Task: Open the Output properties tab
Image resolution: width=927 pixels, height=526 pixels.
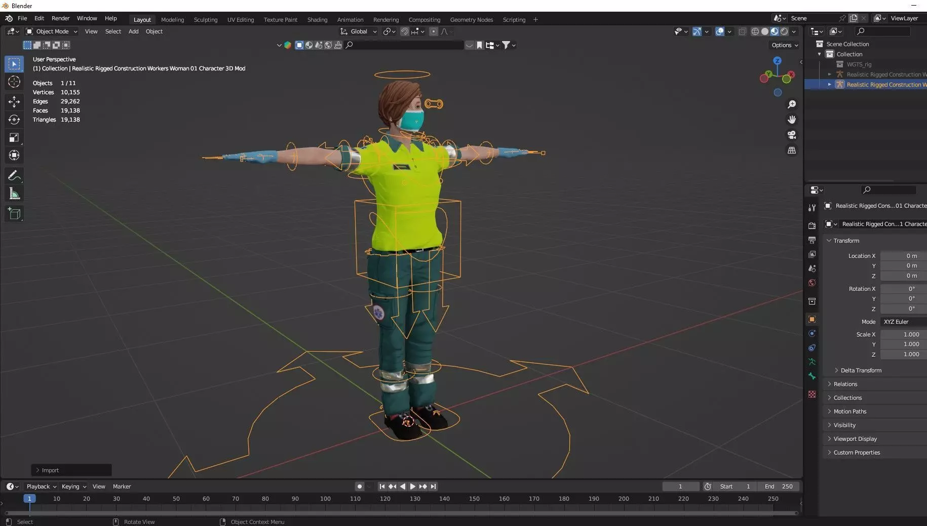Action: tap(812, 240)
